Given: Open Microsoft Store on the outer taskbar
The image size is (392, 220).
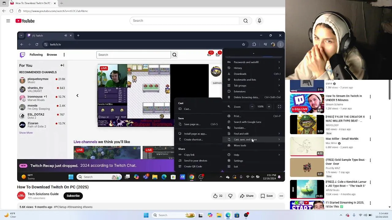Looking at the screenshot, I should point(237,215).
